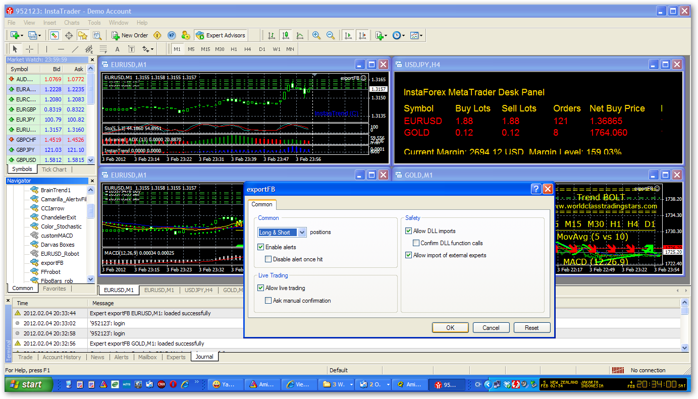Click the blue question-mark toolbar icon
Screen dimensions: 698x399
(172, 35)
